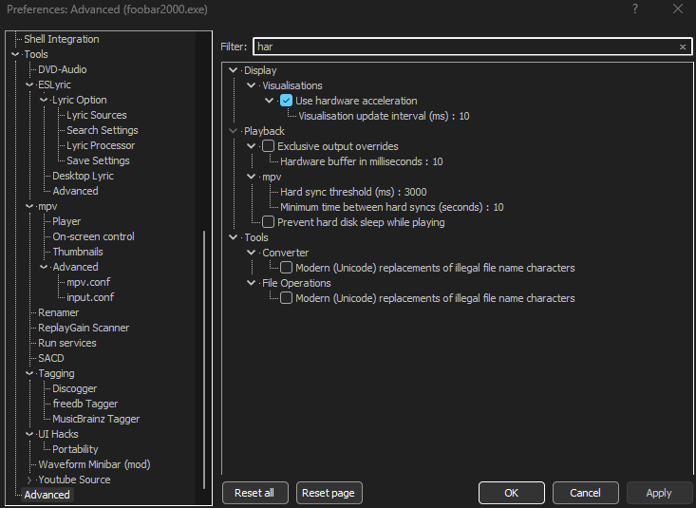Collapse the mpv group under Playback

(252, 177)
